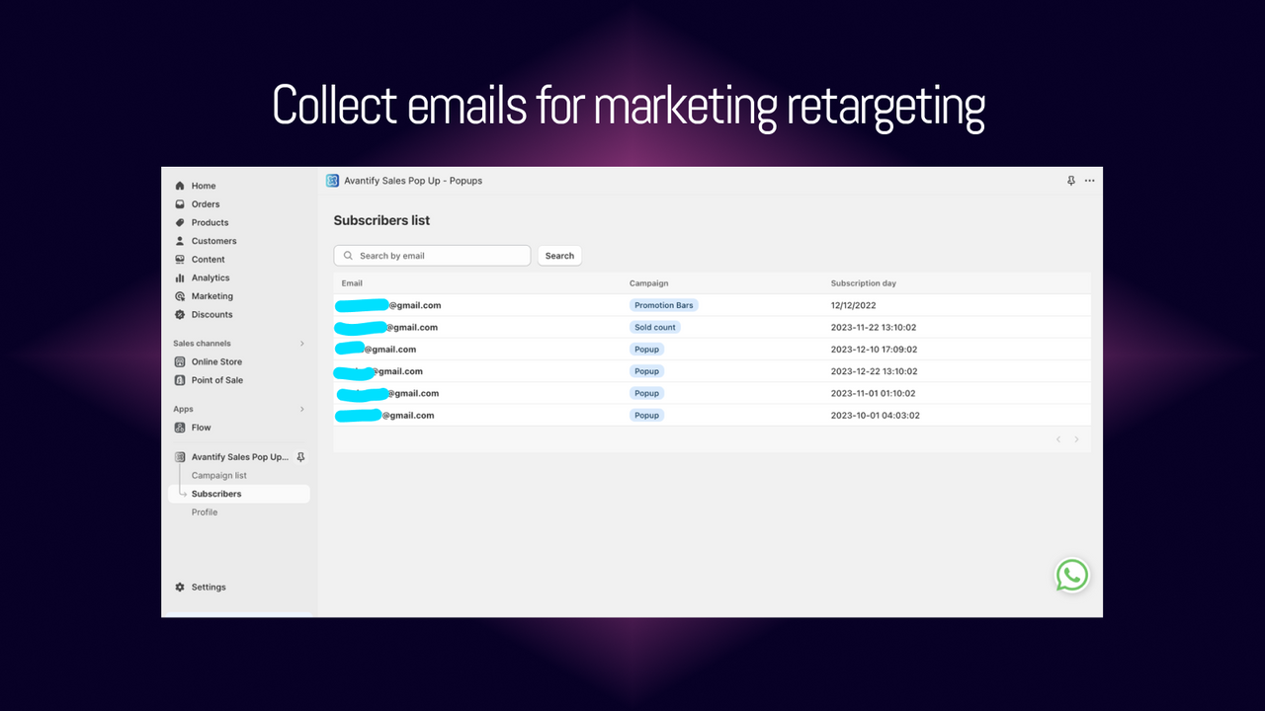Click the Avantify app icon in the sidebar
This screenshot has height=711, width=1265.
pos(180,457)
